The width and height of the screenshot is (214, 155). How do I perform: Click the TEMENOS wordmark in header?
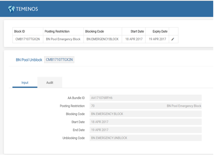click(x=27, y=9)
